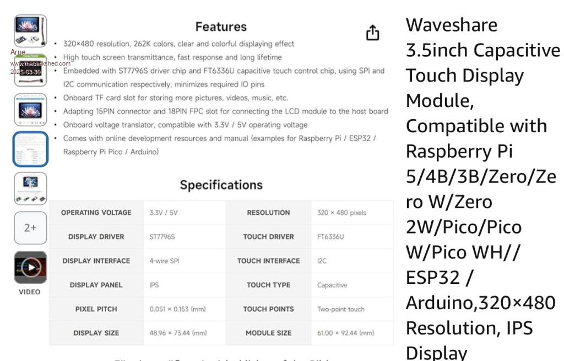Click the share icon beside Features
This screenshot has width=564, height=361.
373,33
